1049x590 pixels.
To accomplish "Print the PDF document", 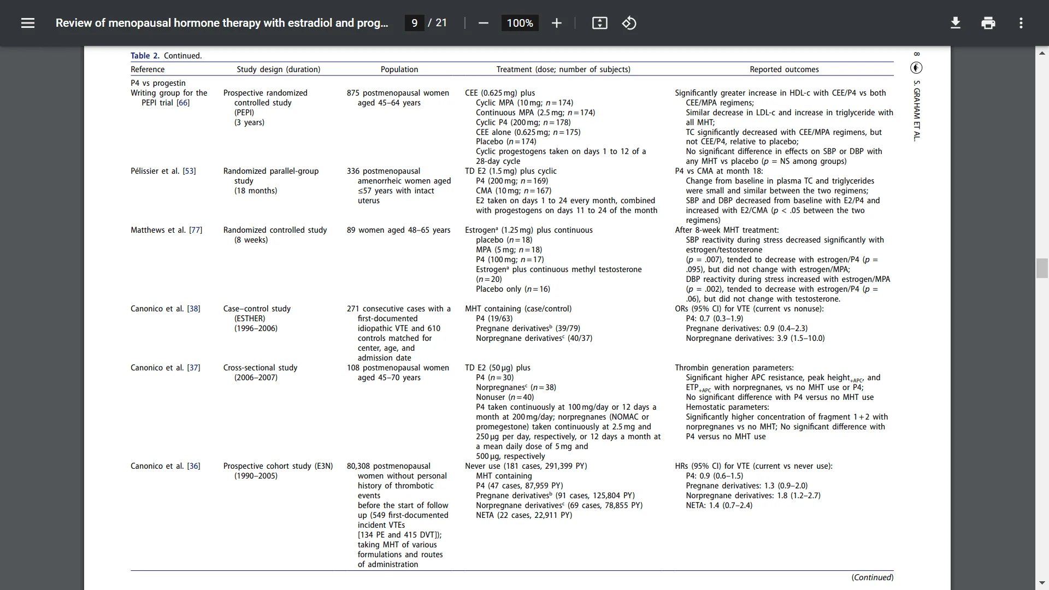I will [988, 23].
